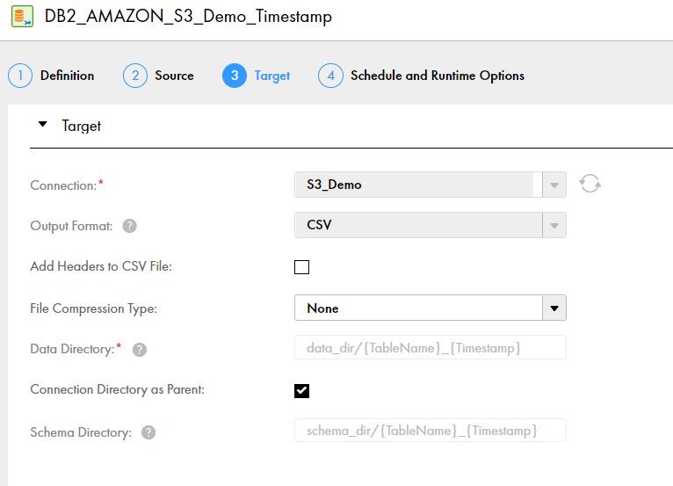Viewport: 673px width, 486px height.
Task: Click step 1 circle for Definition
Action: coord(20,76)
